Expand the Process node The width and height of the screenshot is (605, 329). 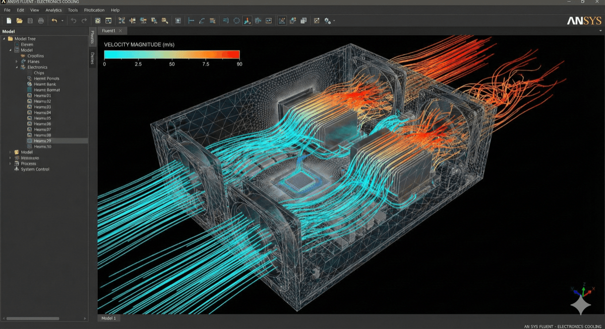[10, 163]
